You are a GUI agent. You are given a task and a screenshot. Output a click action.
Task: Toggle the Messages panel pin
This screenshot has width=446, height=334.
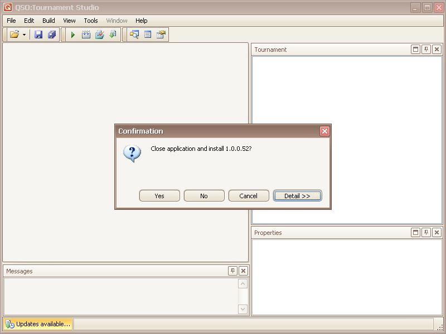(232, 271)
